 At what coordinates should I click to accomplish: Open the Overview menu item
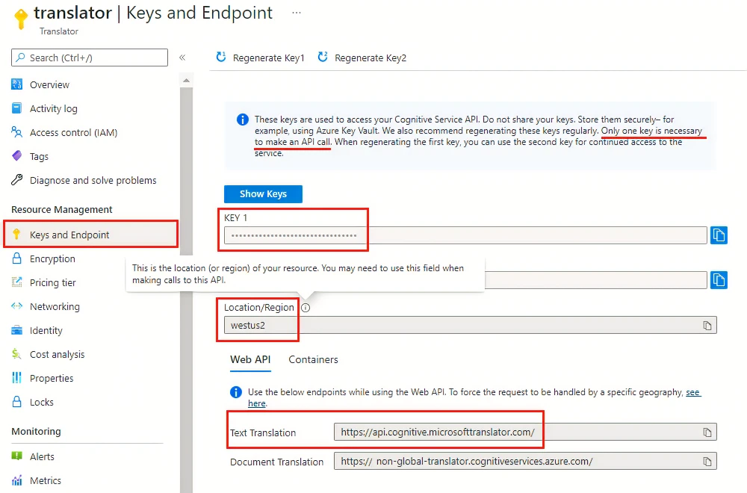pos(49,84)
